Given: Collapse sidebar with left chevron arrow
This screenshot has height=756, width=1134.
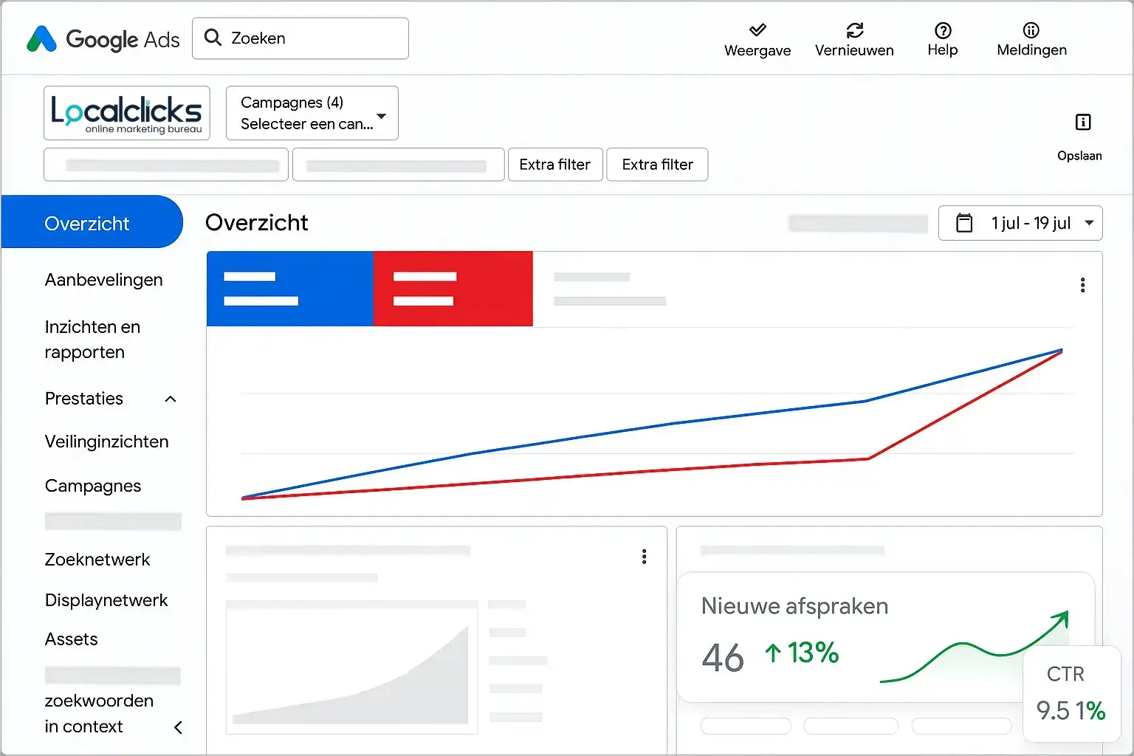Looking at the screenshot, I should [178, 727].
